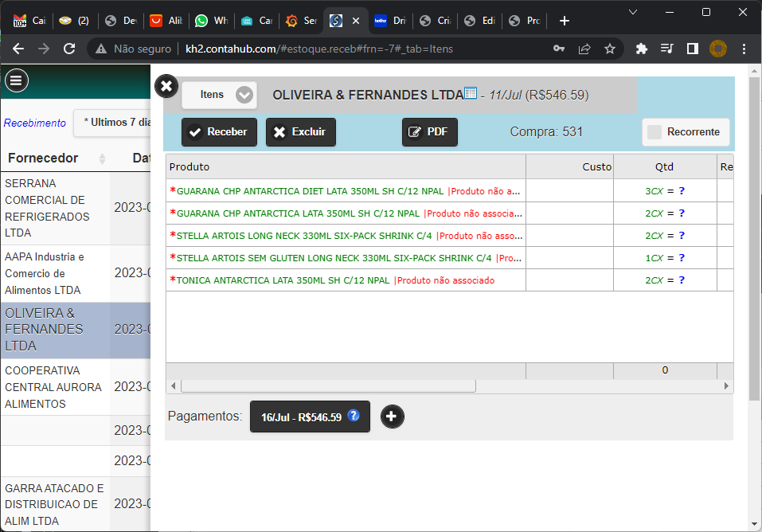The image size is (762, 532).
Task: Show help for the 16/Jul payment
Action: (354, 415)
